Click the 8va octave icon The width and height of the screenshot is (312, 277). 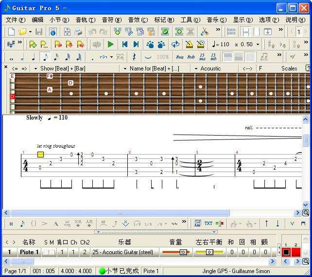click(x=179, y=57)
